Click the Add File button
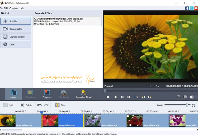Image resolution: width=198 pixels, height=135 pixels. tap(16, 21)
